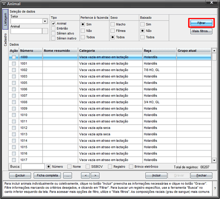Click the Filtrar button

pyautogui.click(x=201, y=23)
